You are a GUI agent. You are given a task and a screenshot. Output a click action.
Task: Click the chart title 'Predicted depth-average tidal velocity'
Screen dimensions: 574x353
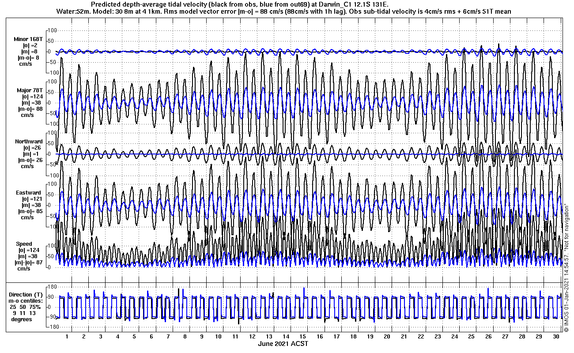click(x=149, y=4)
